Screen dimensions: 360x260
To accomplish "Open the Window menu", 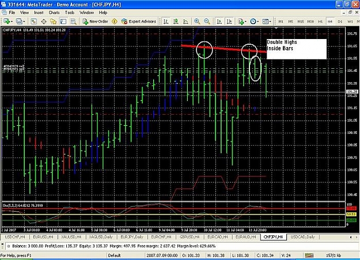I will 86,13.
